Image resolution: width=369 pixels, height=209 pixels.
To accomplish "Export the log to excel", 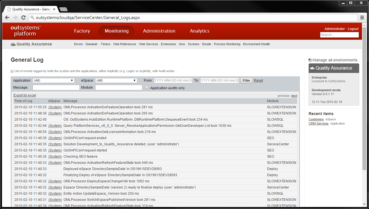I will tap(24, 95).
